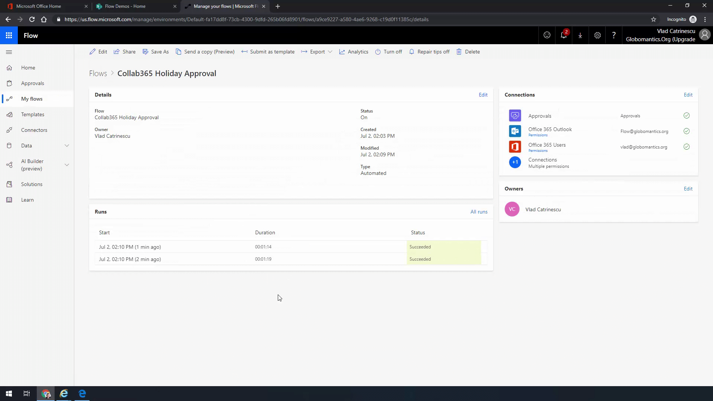Delete the flow

click(468, 52)
